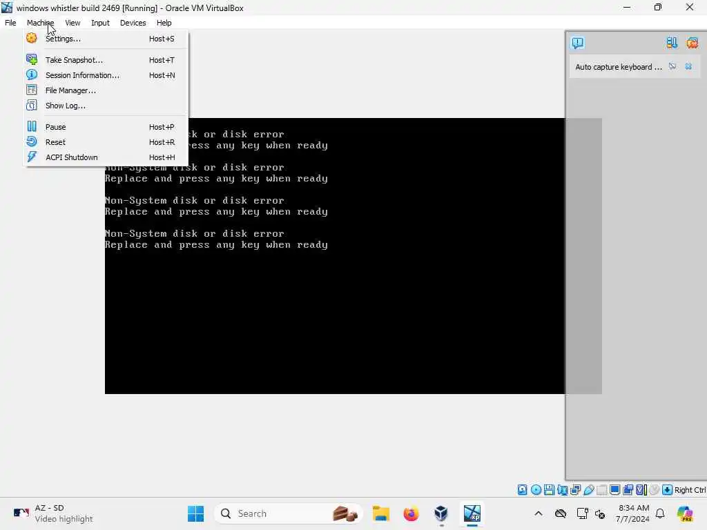The width and height of the screenshot is (707, 530).
Task: Reset the virtual machine
Action: (106, 142)
